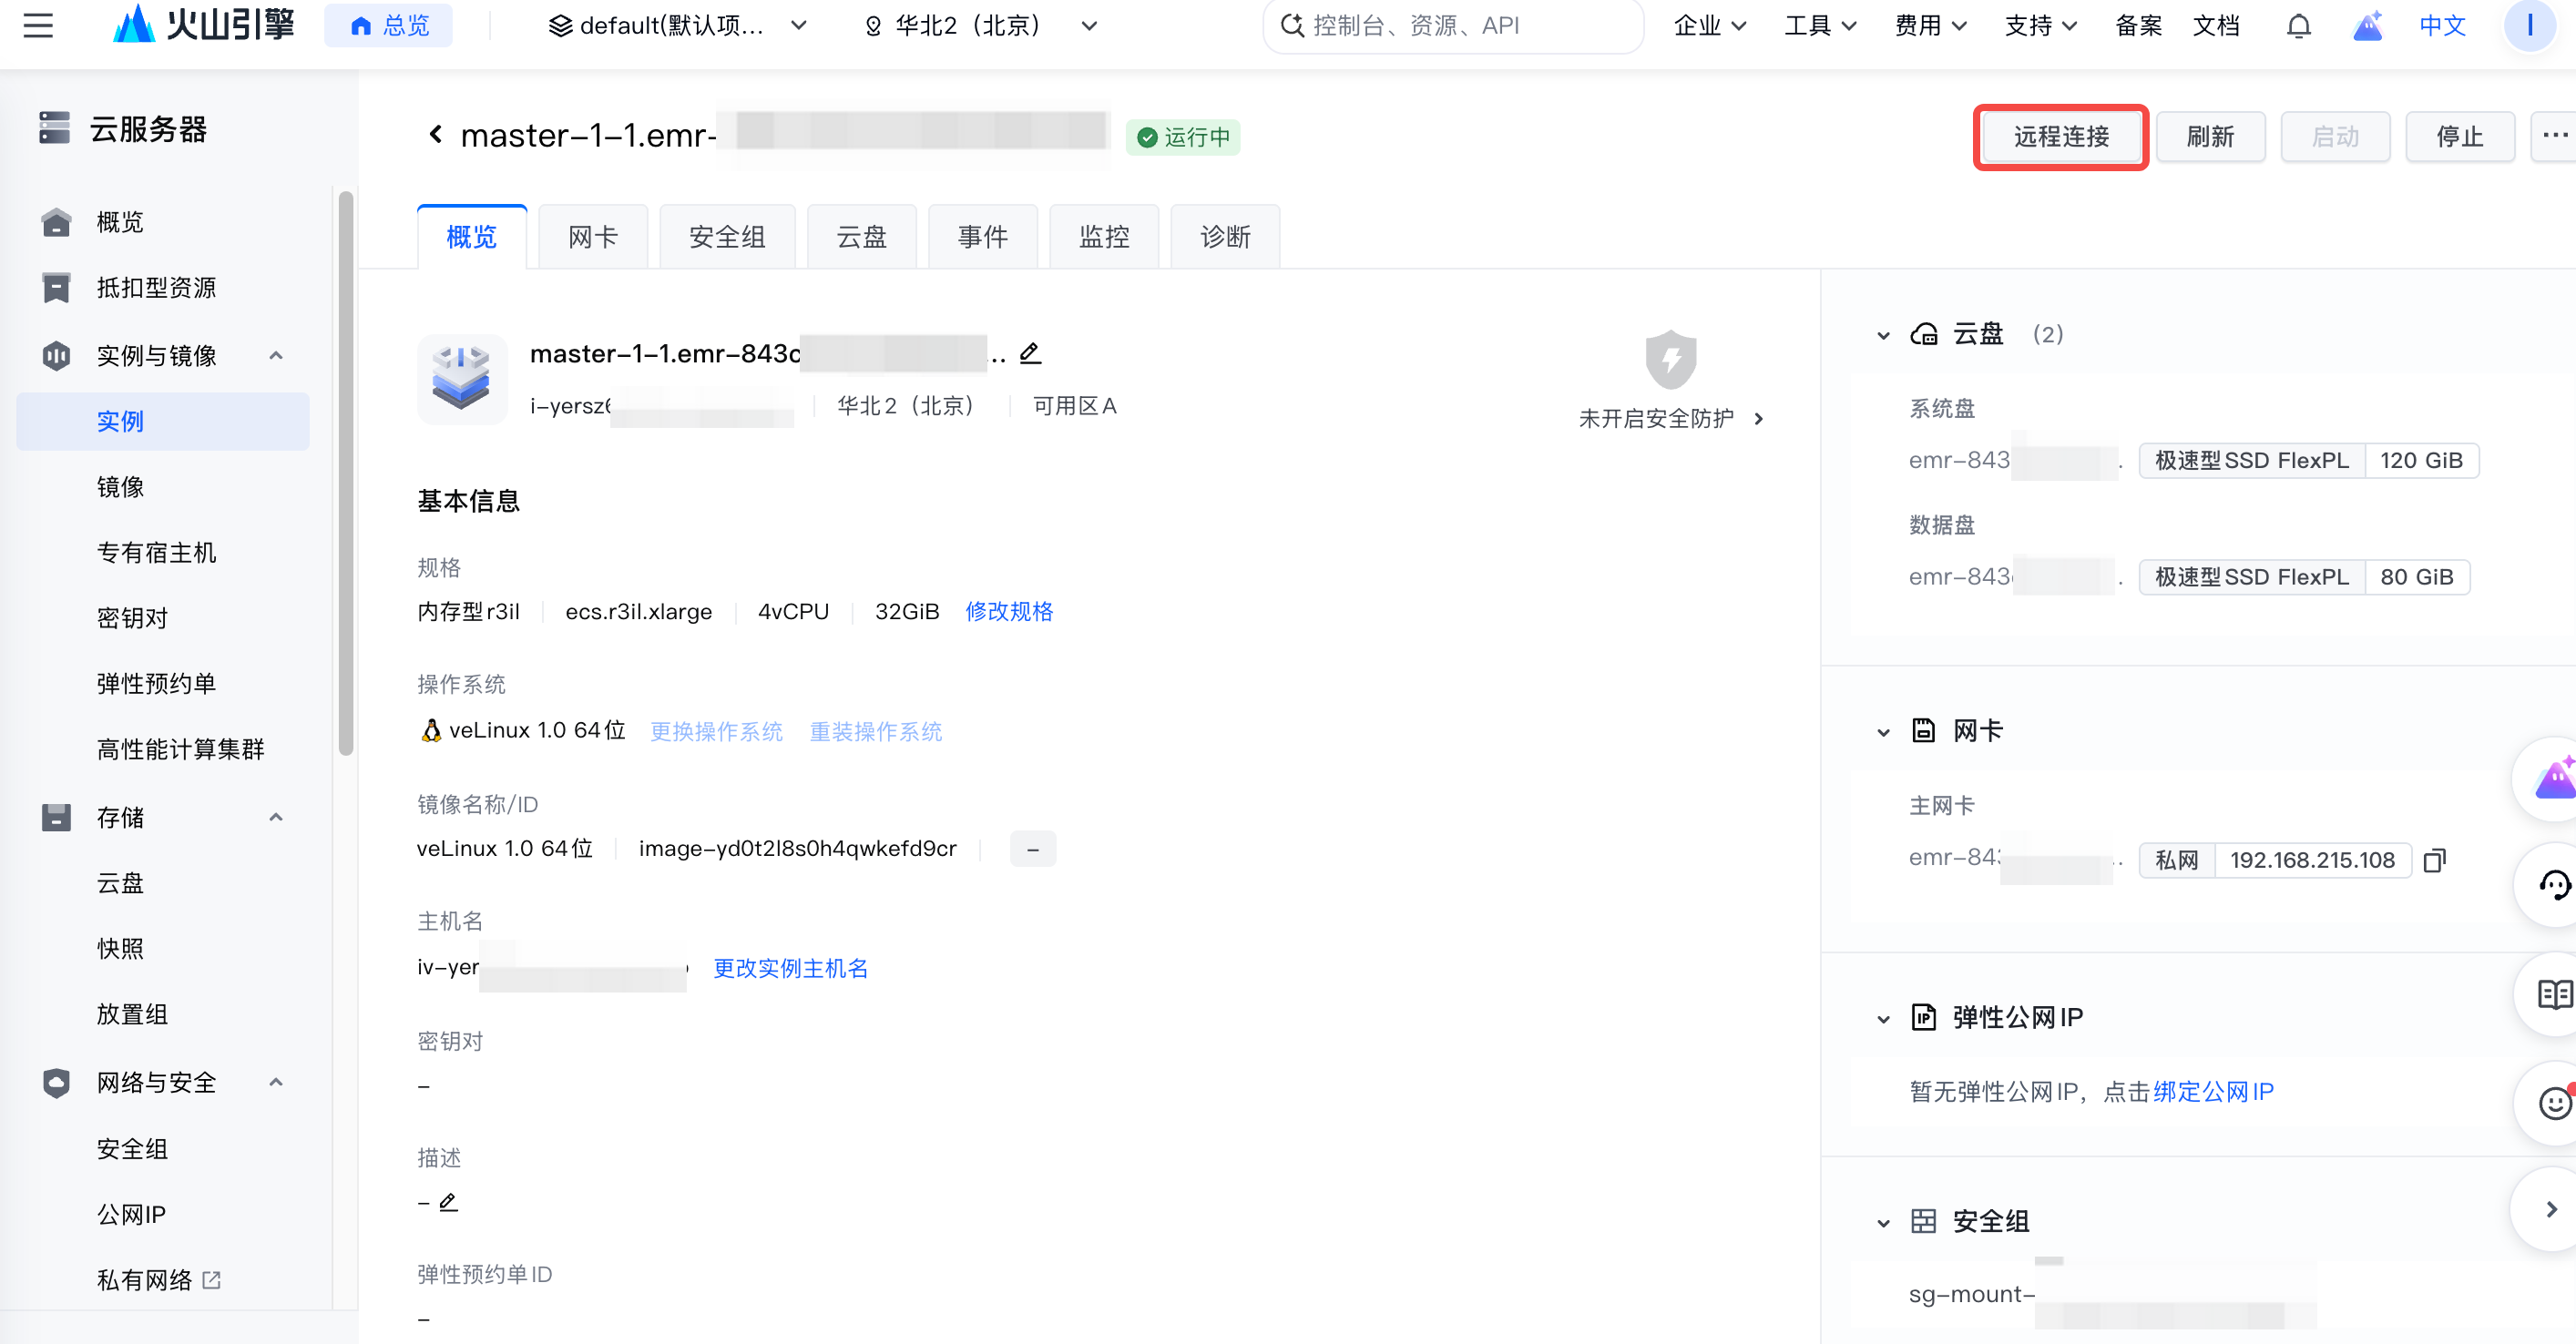Click the 更换操作系统 link

[x=716, y=731]
